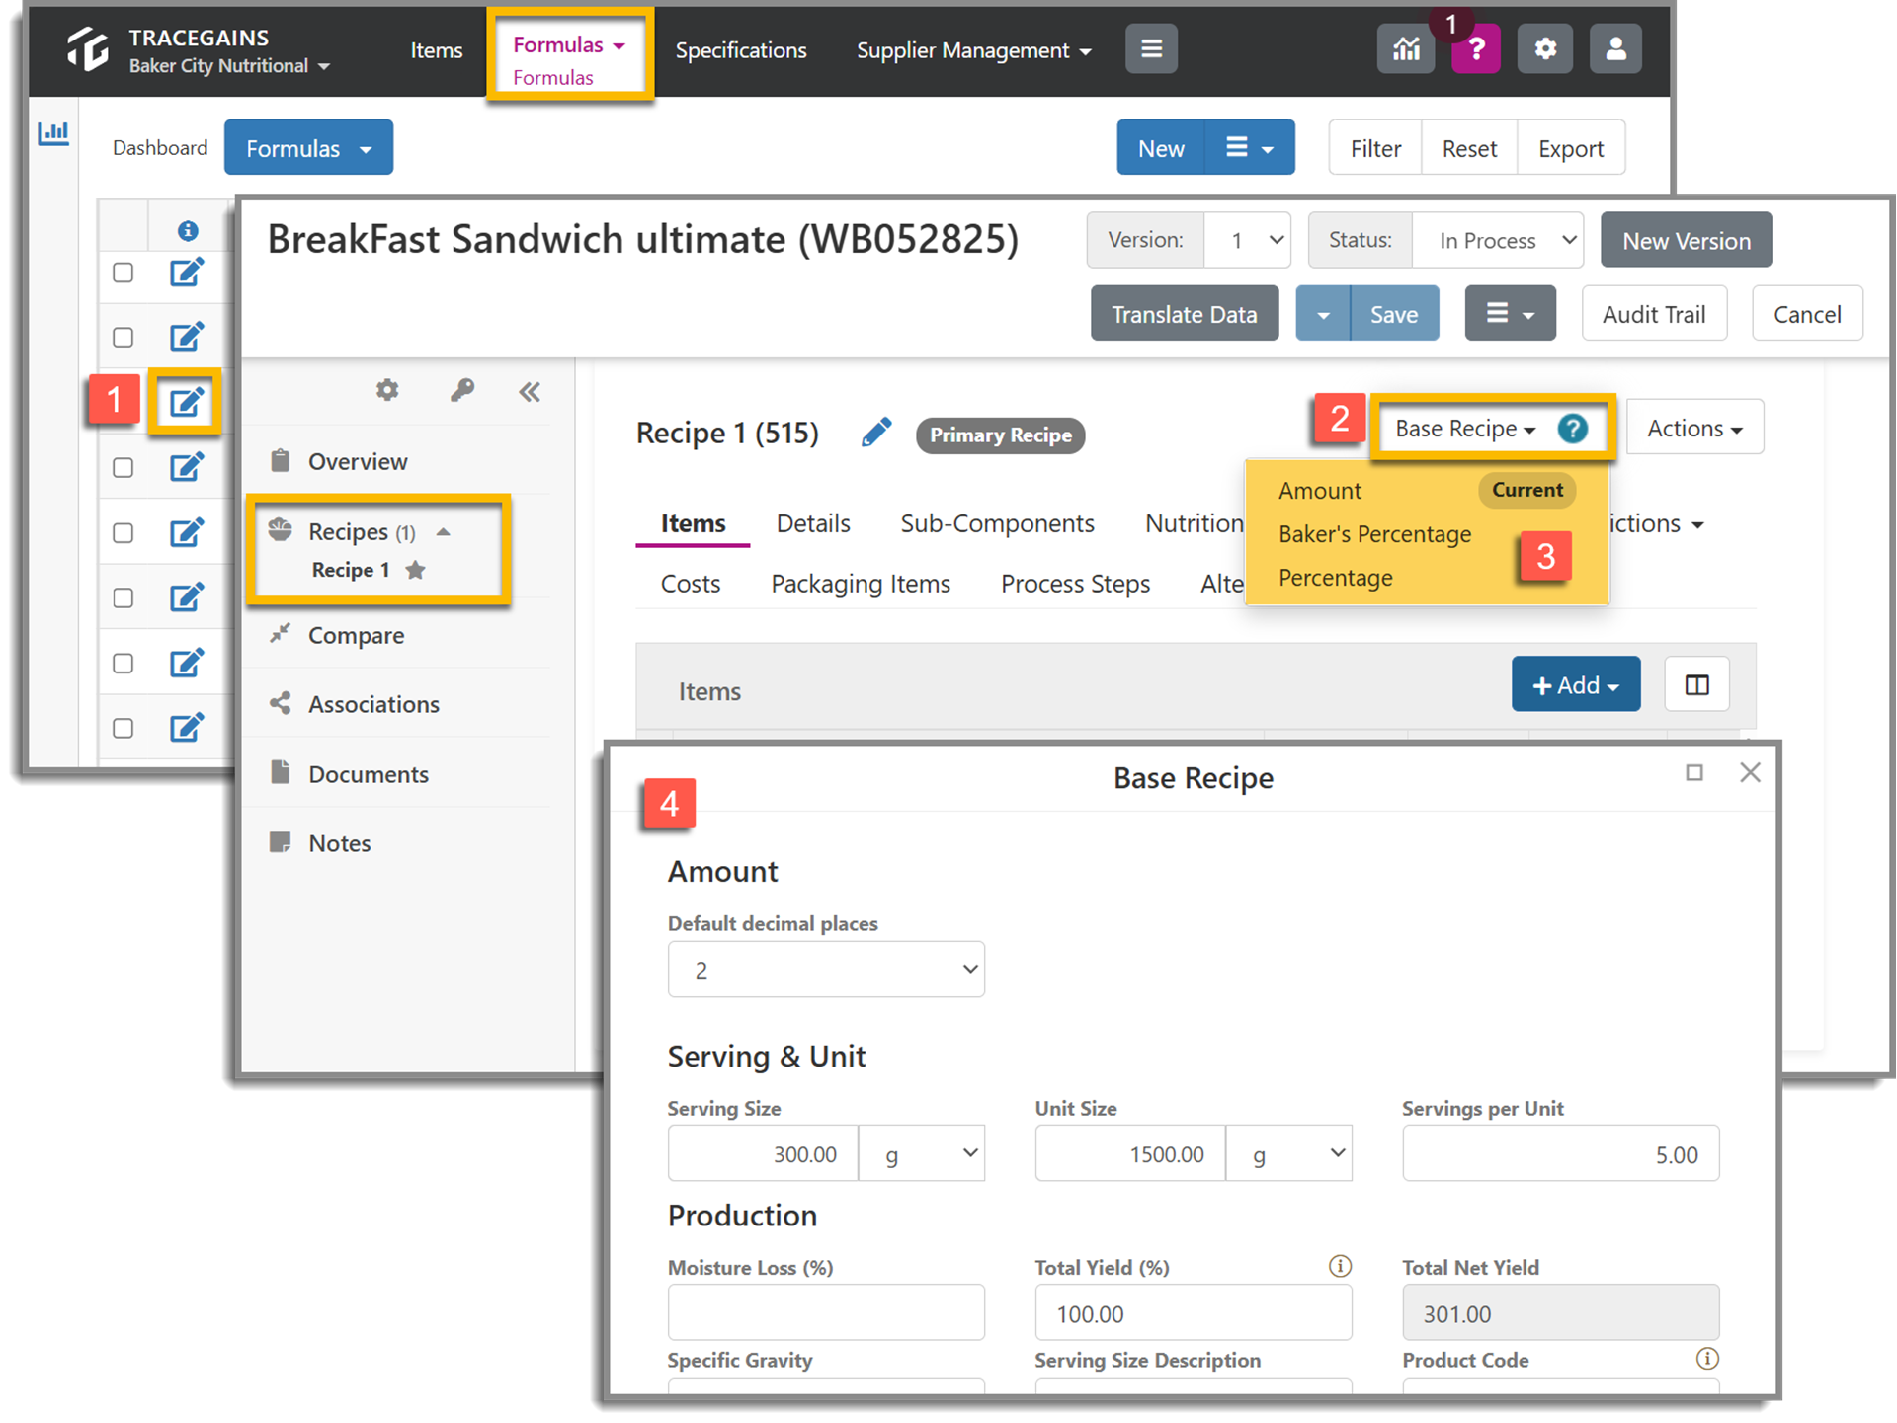Click the New Version button

(1686, 240)
